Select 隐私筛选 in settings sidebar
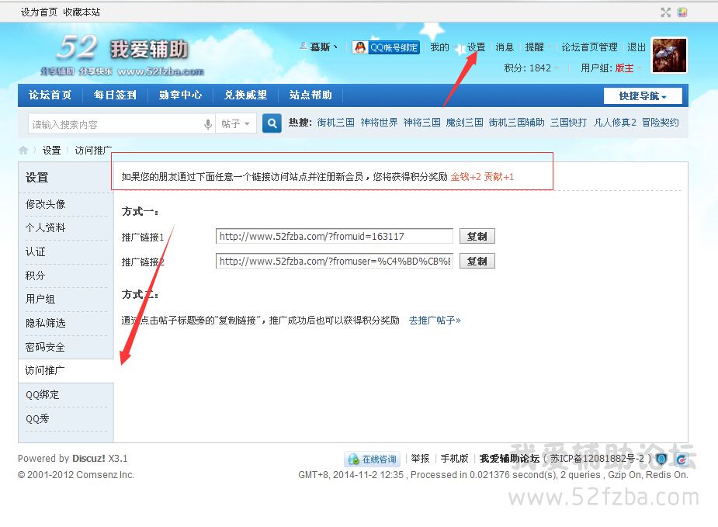The width and height of the screenshot is (718, 527). pos(45,323)
